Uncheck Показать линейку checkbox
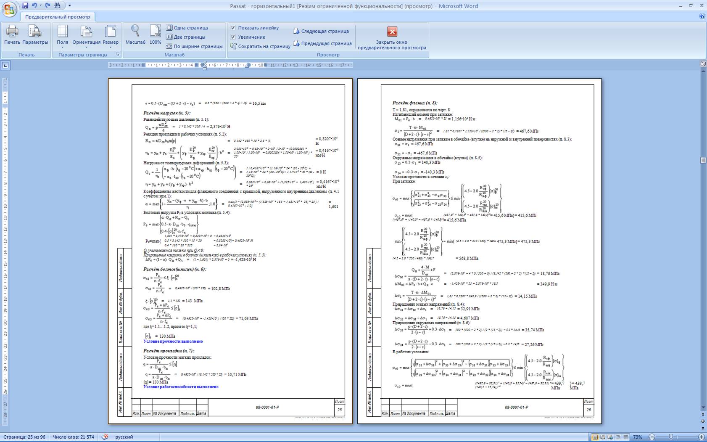The image size is (707, 442). pyautogui.click(x=233, y=28)
